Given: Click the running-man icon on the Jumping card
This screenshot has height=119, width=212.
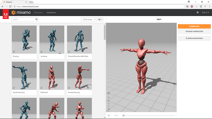Looking at the screenshot, I should click(41, 52).
